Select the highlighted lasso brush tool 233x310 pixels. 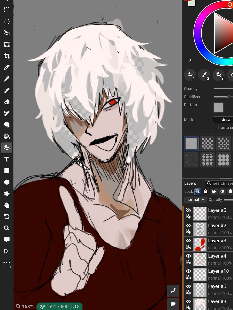tap(7, 148)
